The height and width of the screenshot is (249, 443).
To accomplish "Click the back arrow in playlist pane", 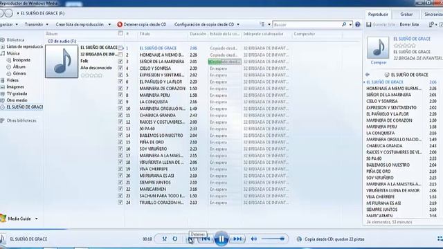I will pyautogui.click(x=368, y=75).
